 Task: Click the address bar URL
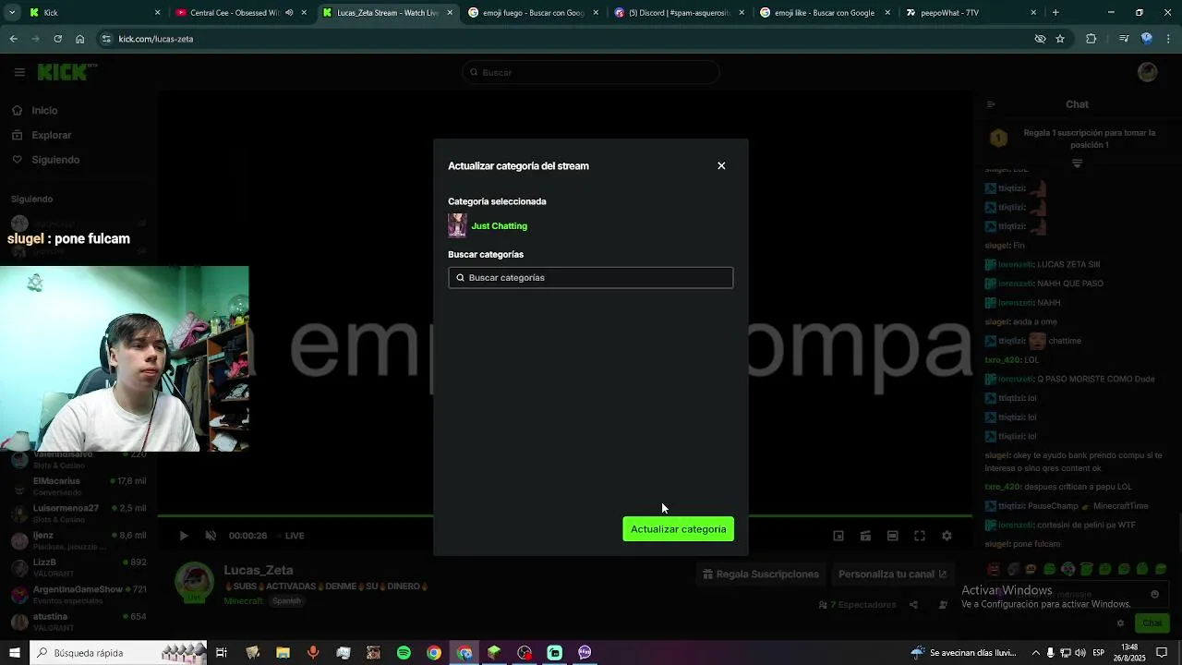point(156,39)
